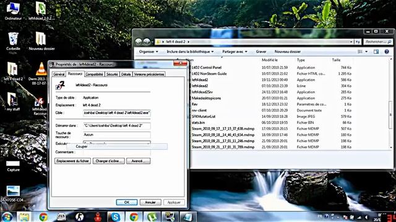Select the SFKMutatorList image file
Image resolution: width=396 pixels, height=222 pixels.
pos(204,117)
